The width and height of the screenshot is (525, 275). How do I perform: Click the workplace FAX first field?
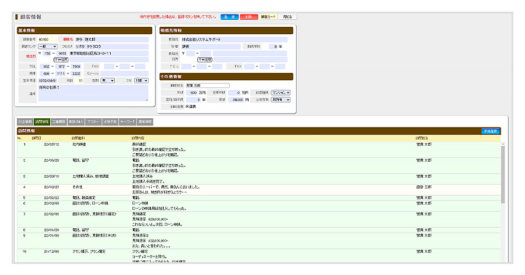point(249,66)
